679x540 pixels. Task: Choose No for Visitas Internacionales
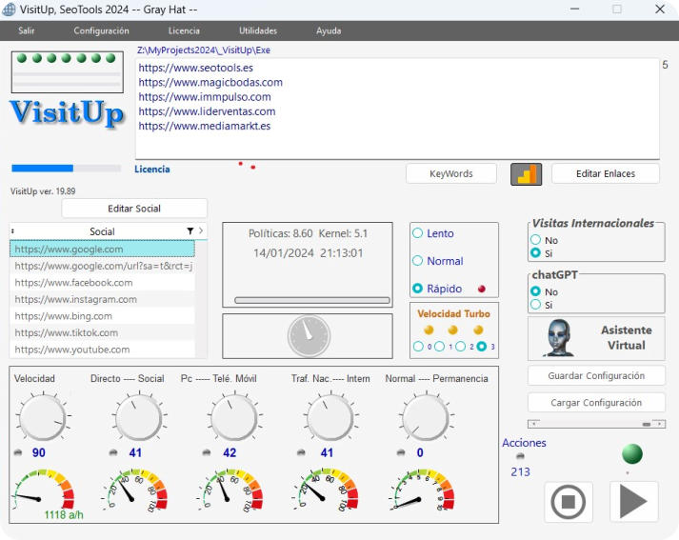pos(535,239)
